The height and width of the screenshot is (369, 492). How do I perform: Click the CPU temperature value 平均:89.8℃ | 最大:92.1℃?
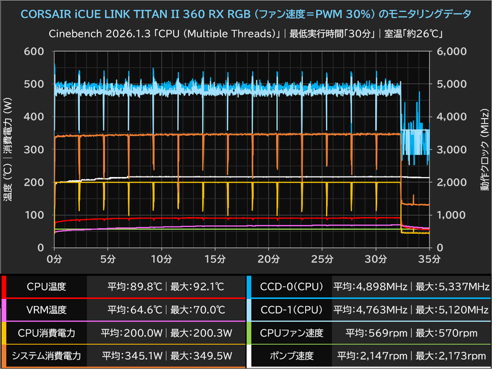click(166, 287)
